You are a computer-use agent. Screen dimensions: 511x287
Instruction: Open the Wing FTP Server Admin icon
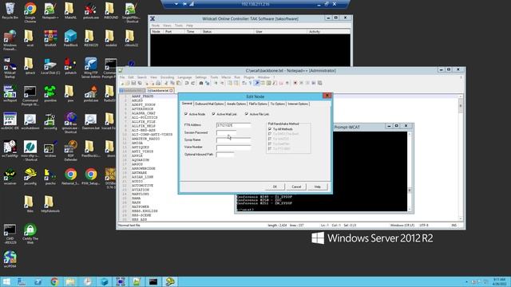pos(90,68)
